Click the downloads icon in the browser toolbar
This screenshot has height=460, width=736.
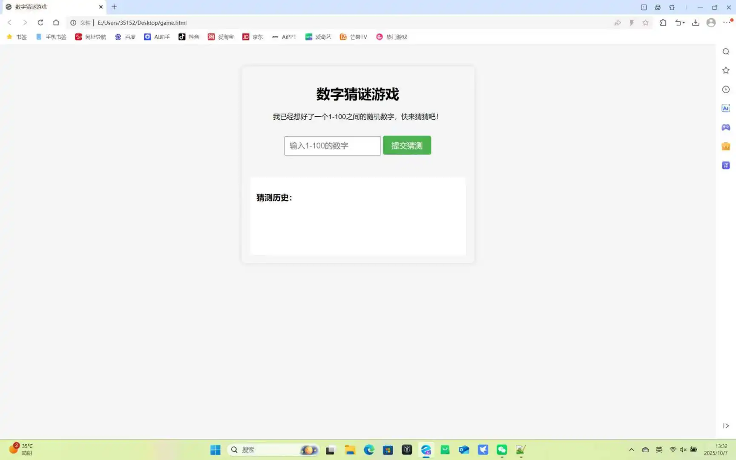click(x=696, y=23)
